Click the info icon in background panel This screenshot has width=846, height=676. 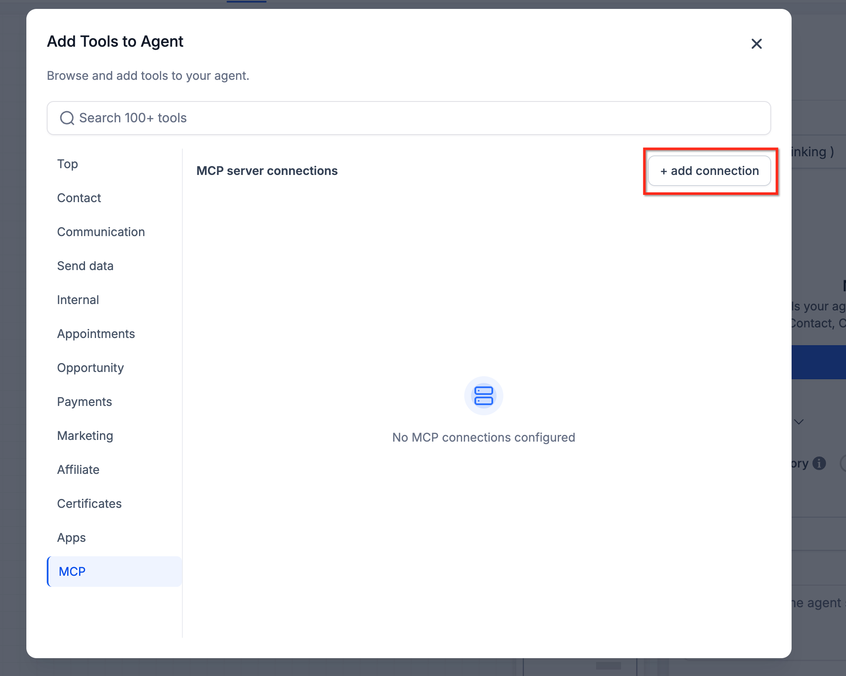(x=819, y=463)
